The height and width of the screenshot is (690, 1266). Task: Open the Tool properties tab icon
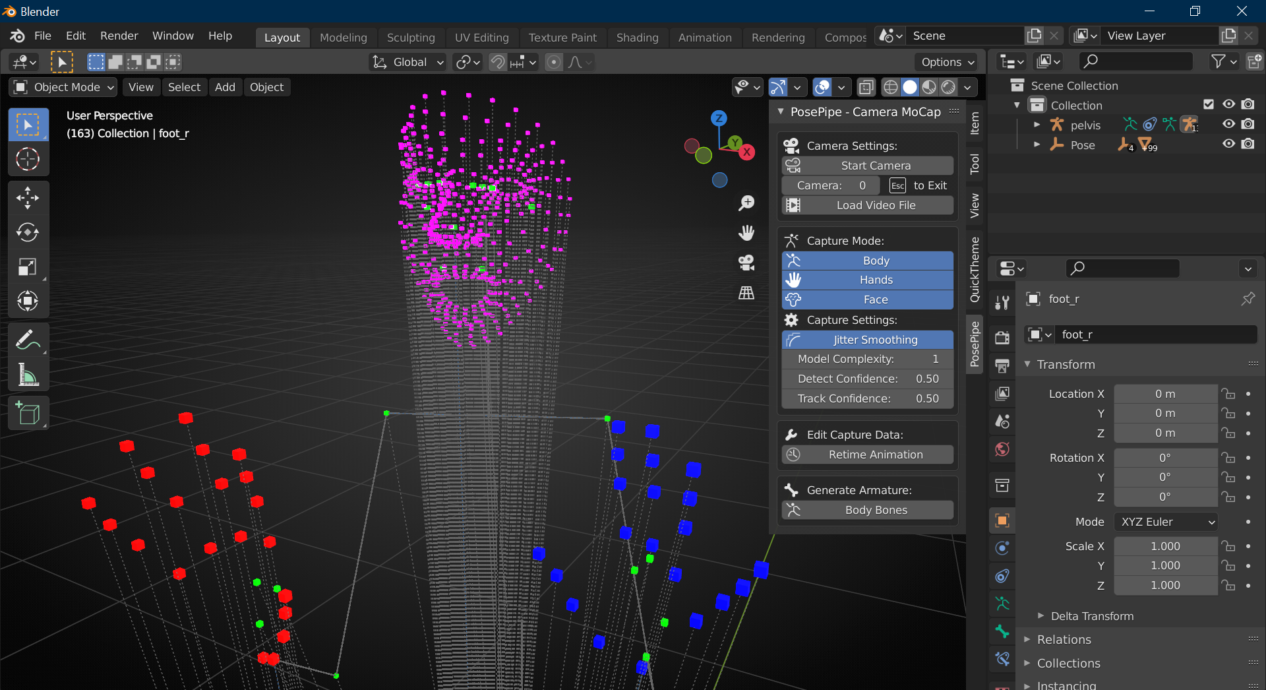coord(1002,302)
